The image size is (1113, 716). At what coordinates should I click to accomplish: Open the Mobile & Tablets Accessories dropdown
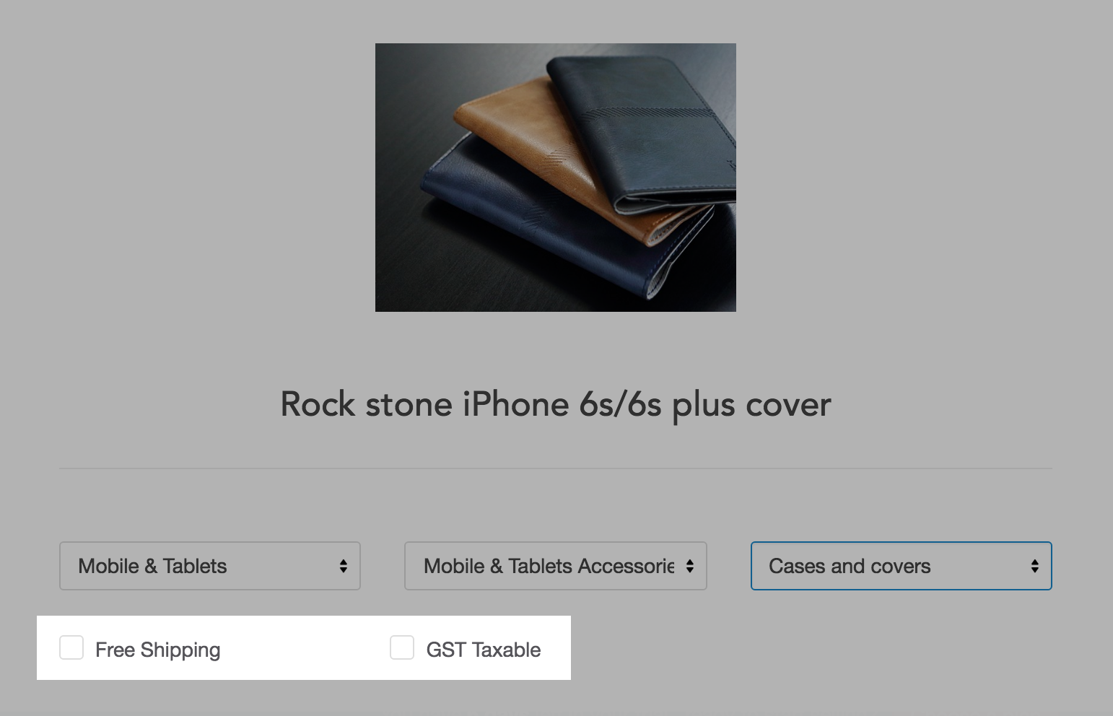[556, 566]
